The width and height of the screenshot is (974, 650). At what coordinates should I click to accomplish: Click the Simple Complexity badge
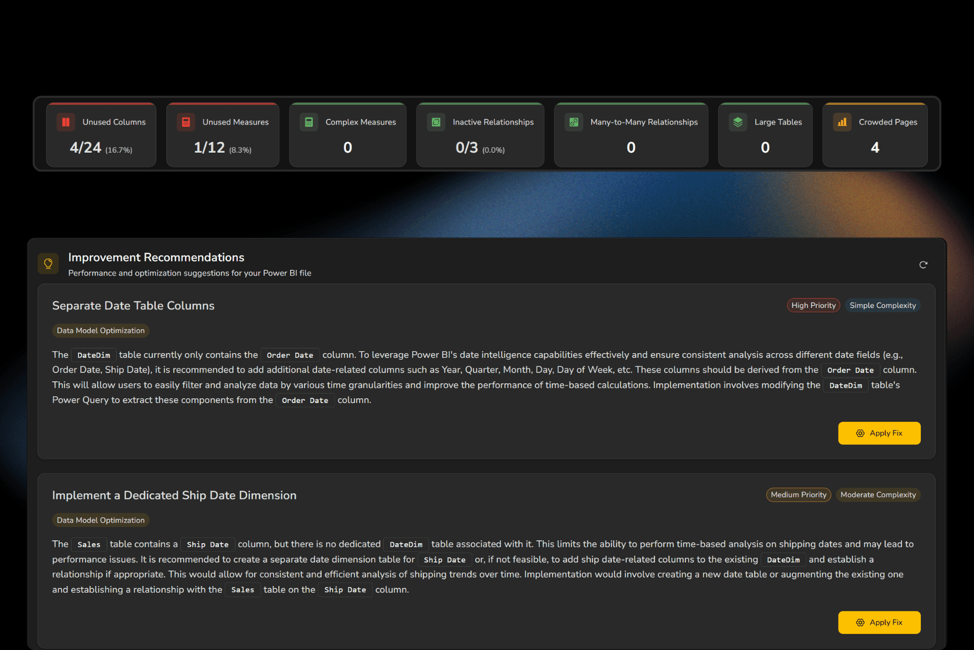coord(882,305)
